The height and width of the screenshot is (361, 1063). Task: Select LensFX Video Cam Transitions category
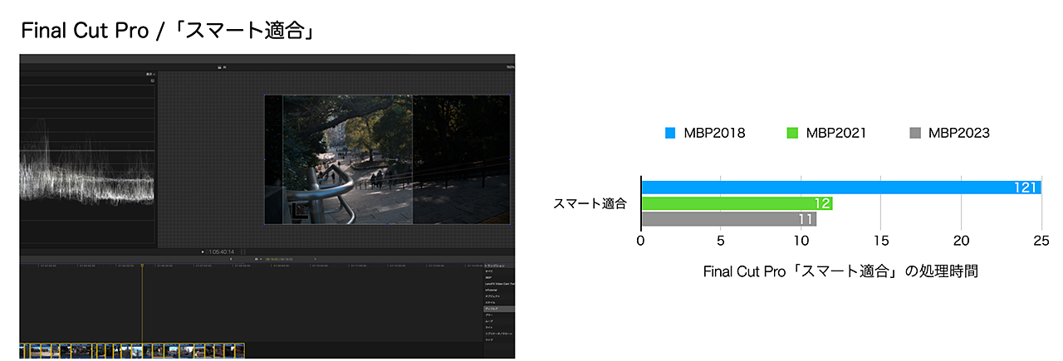499,284
